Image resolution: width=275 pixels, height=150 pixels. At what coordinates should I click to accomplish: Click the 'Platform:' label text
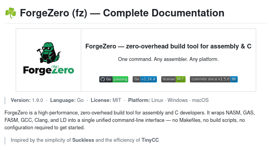point(139,100)
